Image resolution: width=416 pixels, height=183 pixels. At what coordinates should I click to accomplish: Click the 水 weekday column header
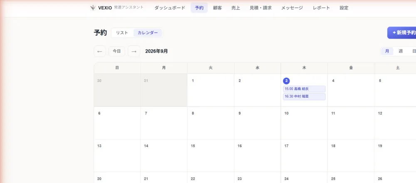[x=258, y=68]
